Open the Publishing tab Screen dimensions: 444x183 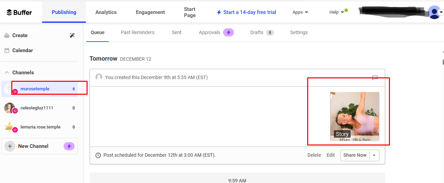[x=64, y=12]
